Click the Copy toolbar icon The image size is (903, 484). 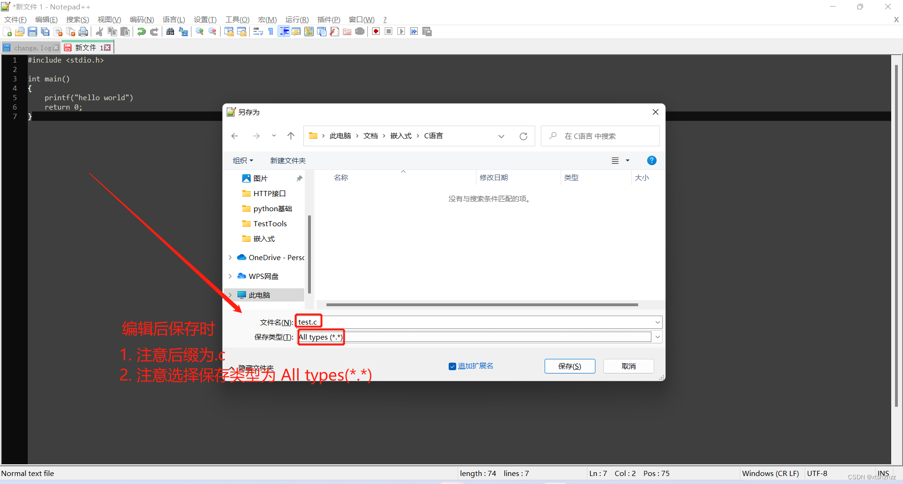[112, 32]
